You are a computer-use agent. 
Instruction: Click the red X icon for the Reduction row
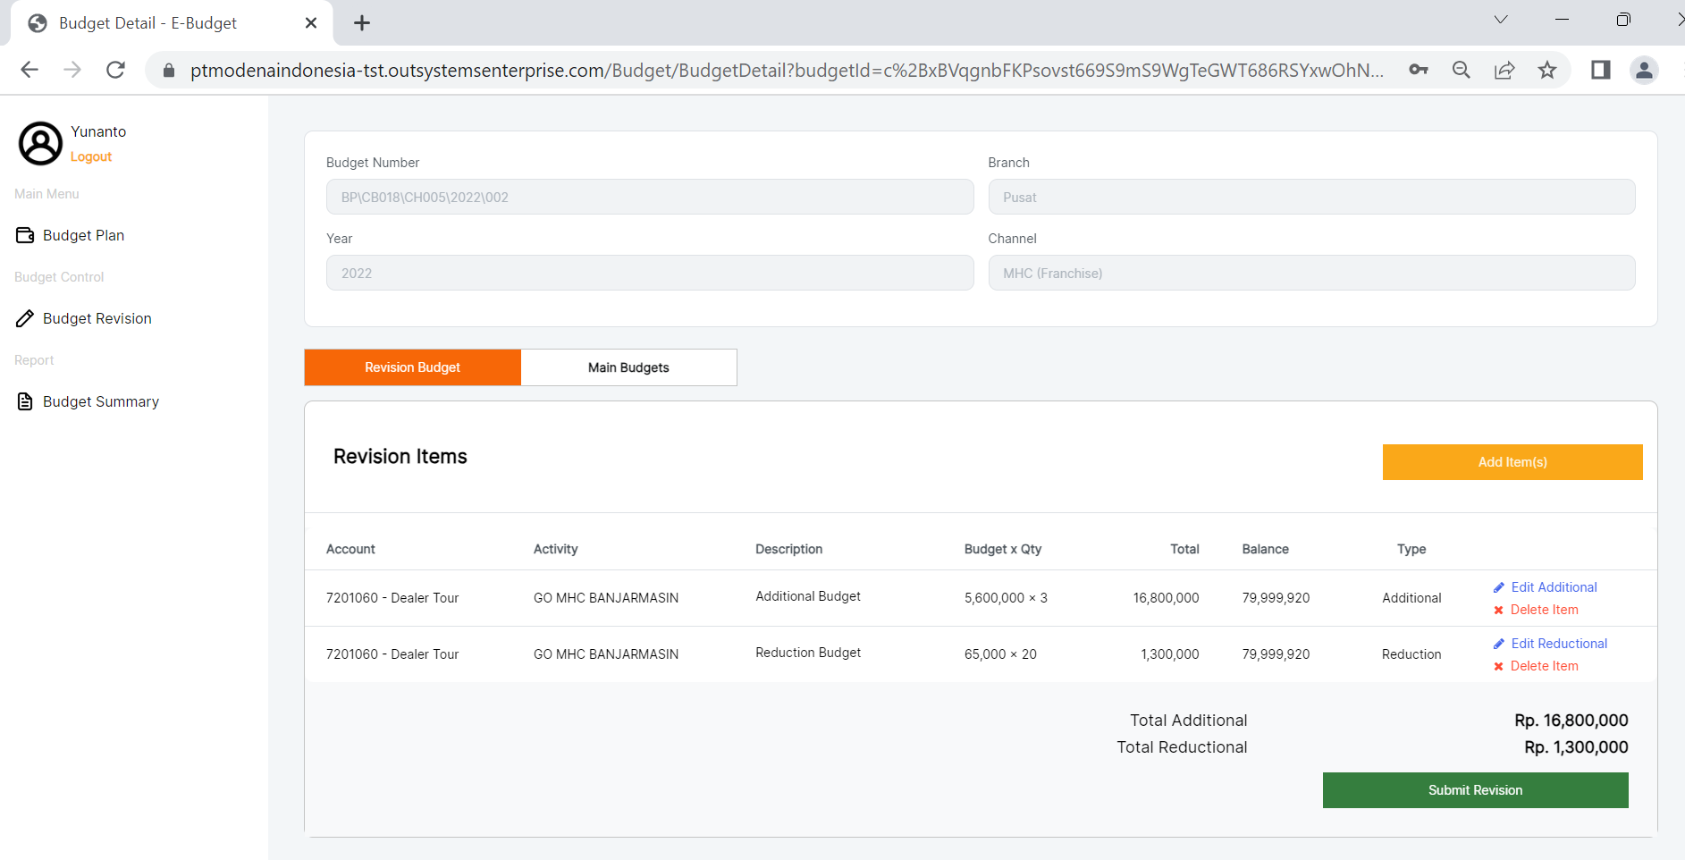tap(1499, 667)
